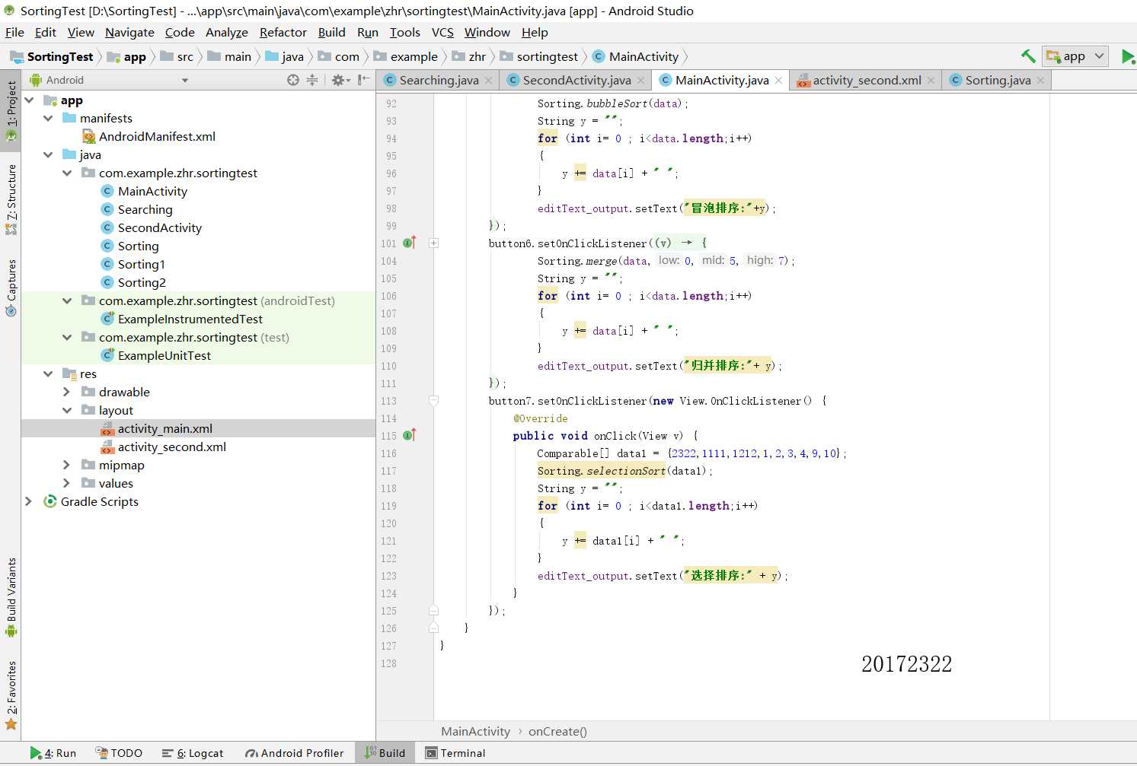This screenshot has height=766, width=1137.
Task: Click the sortingtest breadcrumb in navigation bar
Action: pos(539,56)
